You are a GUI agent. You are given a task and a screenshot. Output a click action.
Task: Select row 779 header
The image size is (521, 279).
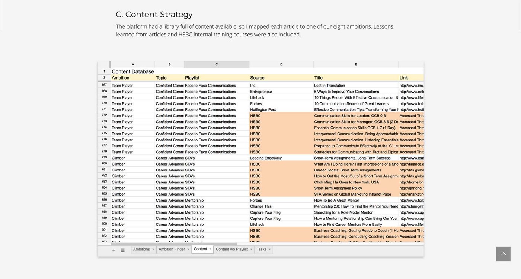point(104,158)
